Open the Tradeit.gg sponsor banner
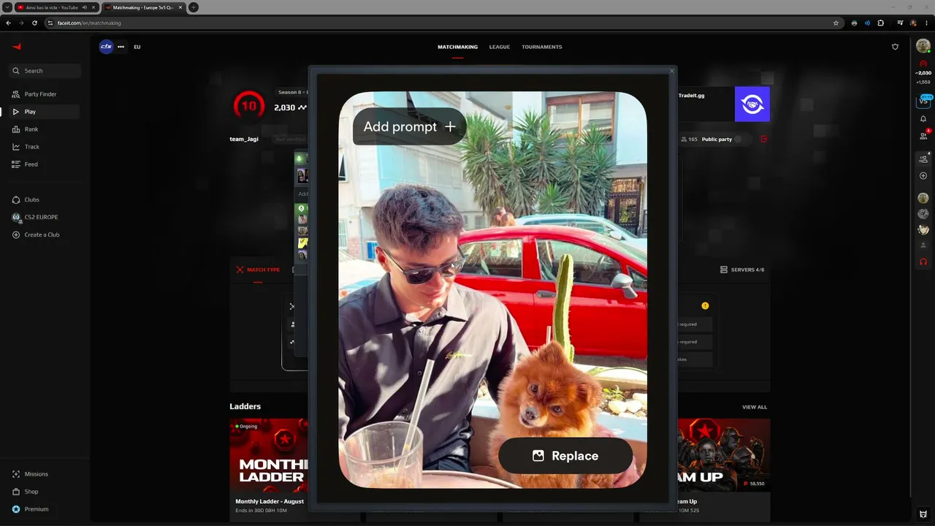This screenshot has height=526, width=935. click(723, 104)
